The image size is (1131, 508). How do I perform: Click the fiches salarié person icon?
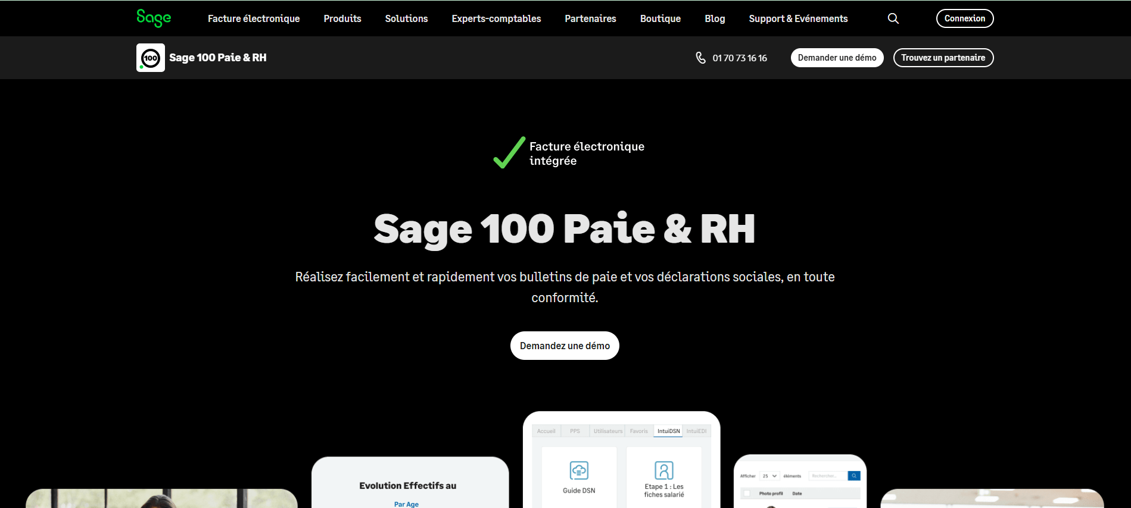[x=664, y=470]
